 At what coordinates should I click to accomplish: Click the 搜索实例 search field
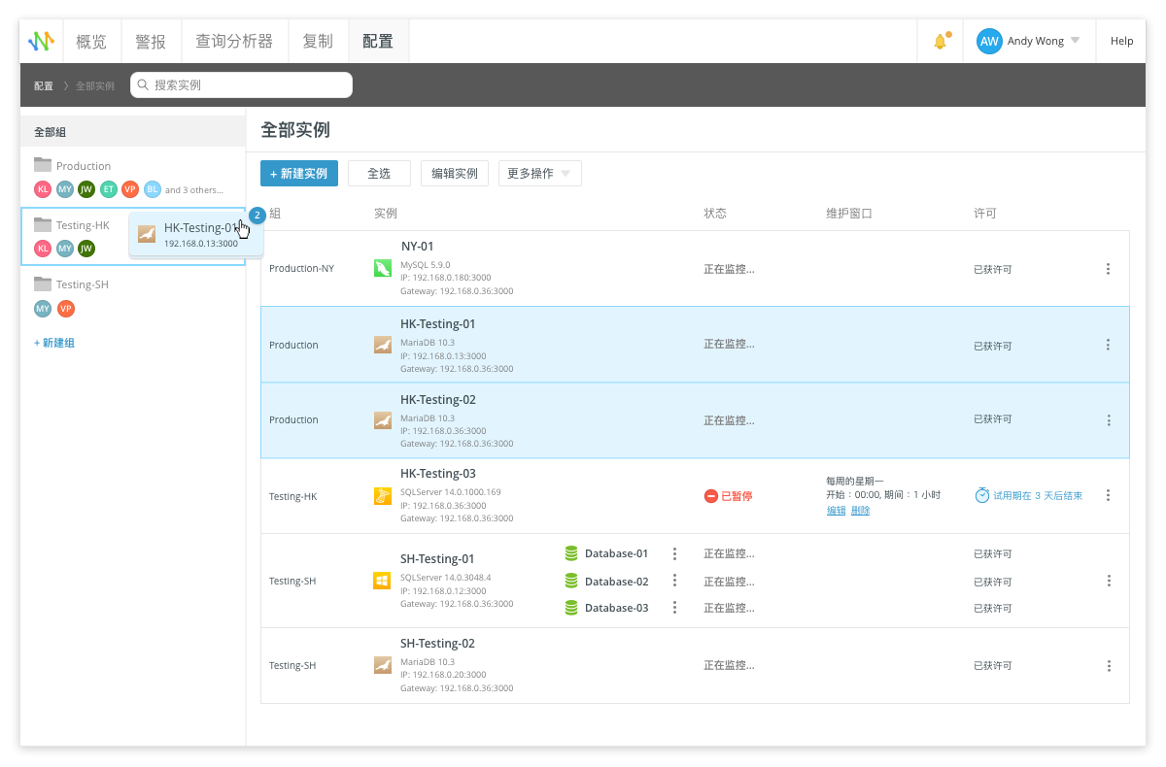click(x=241, y=85)
